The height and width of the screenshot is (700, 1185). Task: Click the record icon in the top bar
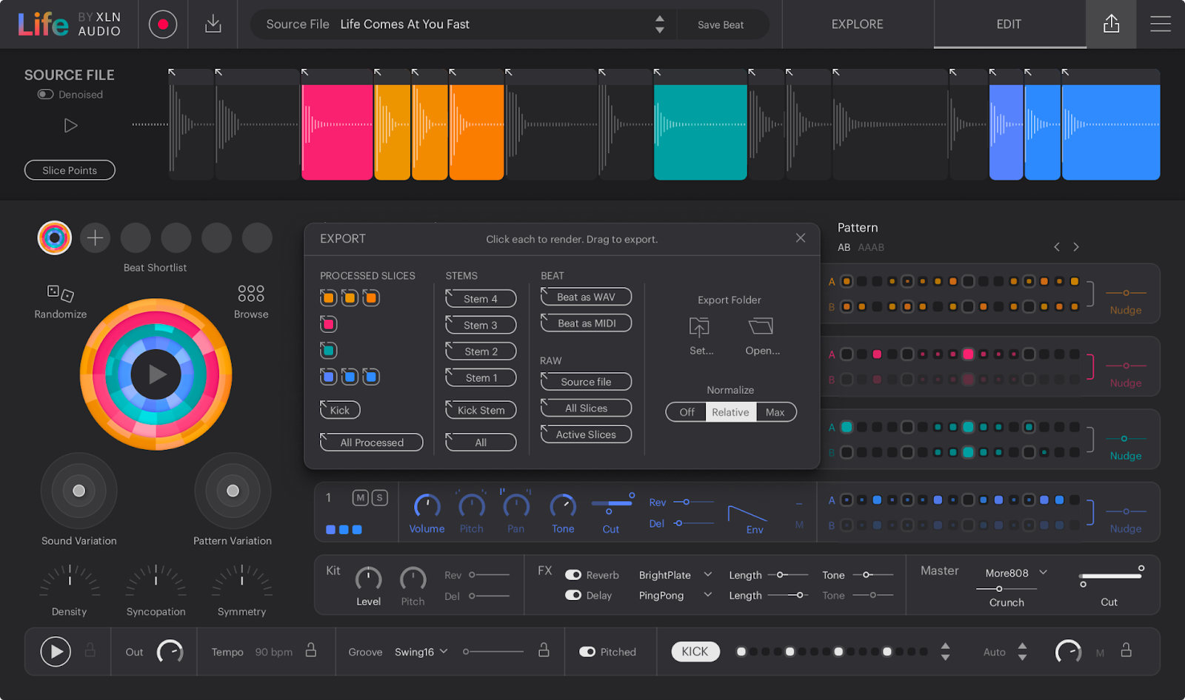tap(163, 24)
